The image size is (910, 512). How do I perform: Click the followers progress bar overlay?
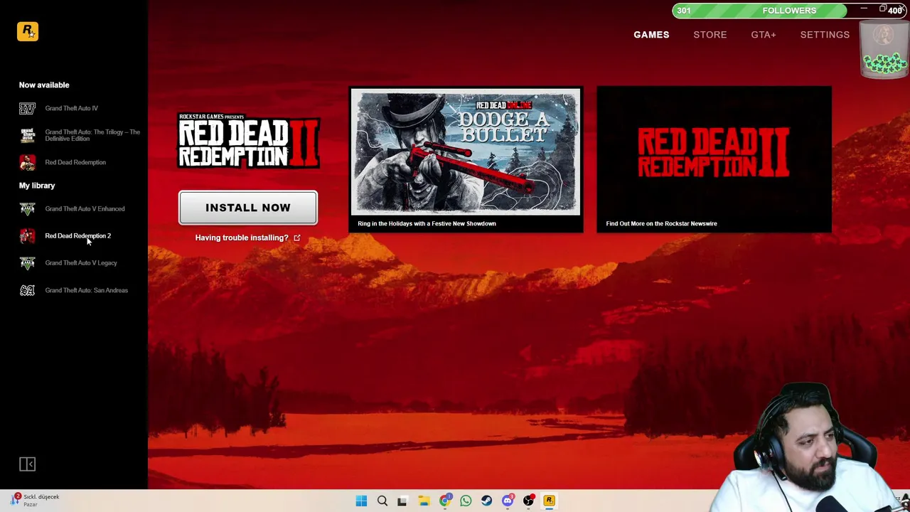[x=789, y=11]
